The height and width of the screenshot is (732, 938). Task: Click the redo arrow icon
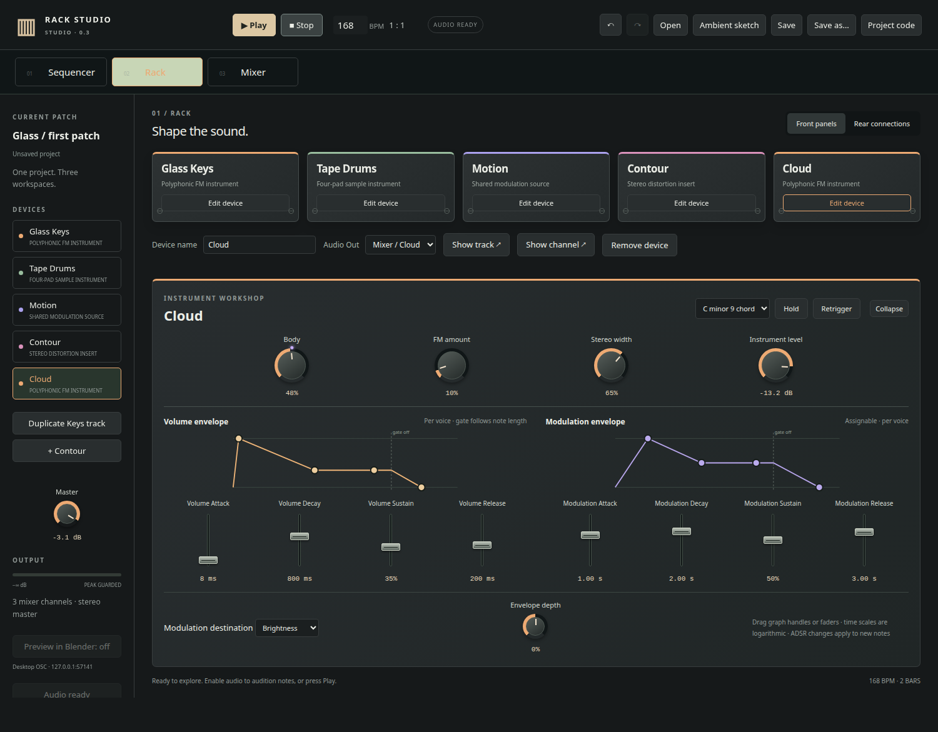point(637,25)
